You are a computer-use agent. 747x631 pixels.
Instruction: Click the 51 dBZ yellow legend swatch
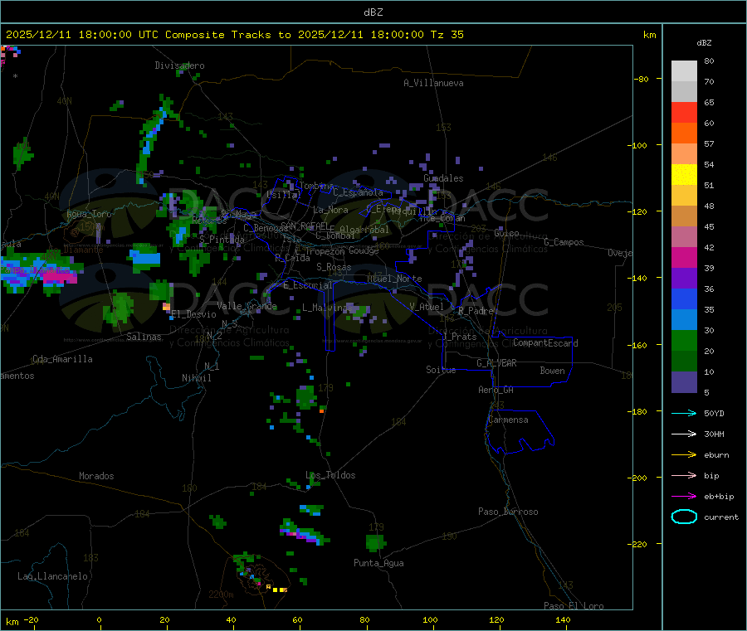[x=684, y=175]
